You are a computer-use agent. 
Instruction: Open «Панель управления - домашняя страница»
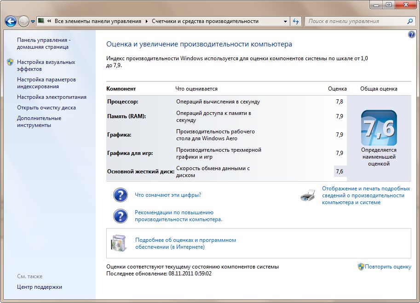(44, 43)
